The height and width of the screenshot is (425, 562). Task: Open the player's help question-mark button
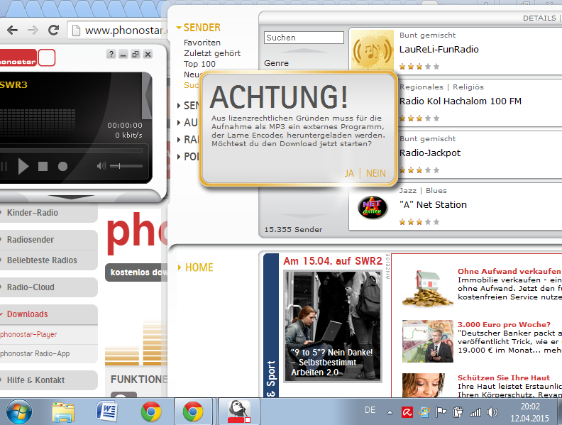(x=111, y=54)
